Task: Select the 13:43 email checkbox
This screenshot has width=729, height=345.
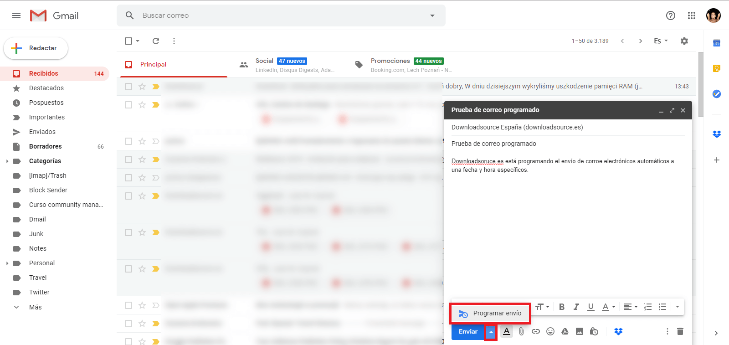Action: (128, 87)
